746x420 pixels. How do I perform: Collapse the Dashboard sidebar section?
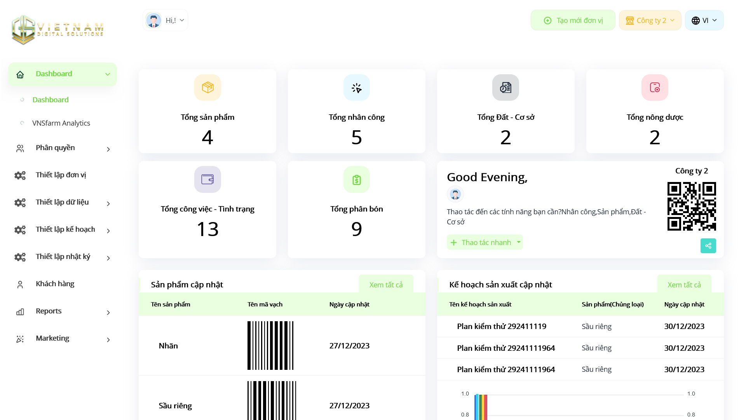coord(62,74)
